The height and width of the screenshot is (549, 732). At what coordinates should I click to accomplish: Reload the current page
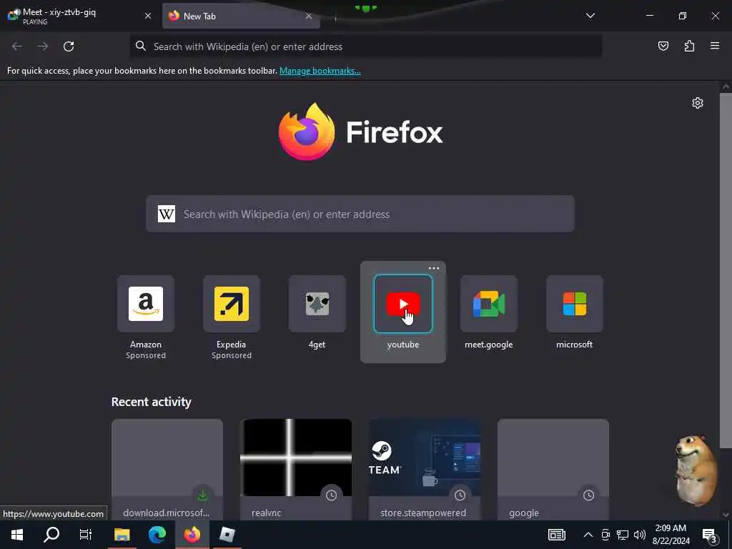click(69, 46)
